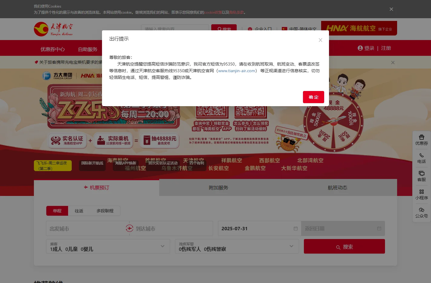Swap cities with the airplane icon
Screen dimensions: 431x283
(x=130, y=228)
